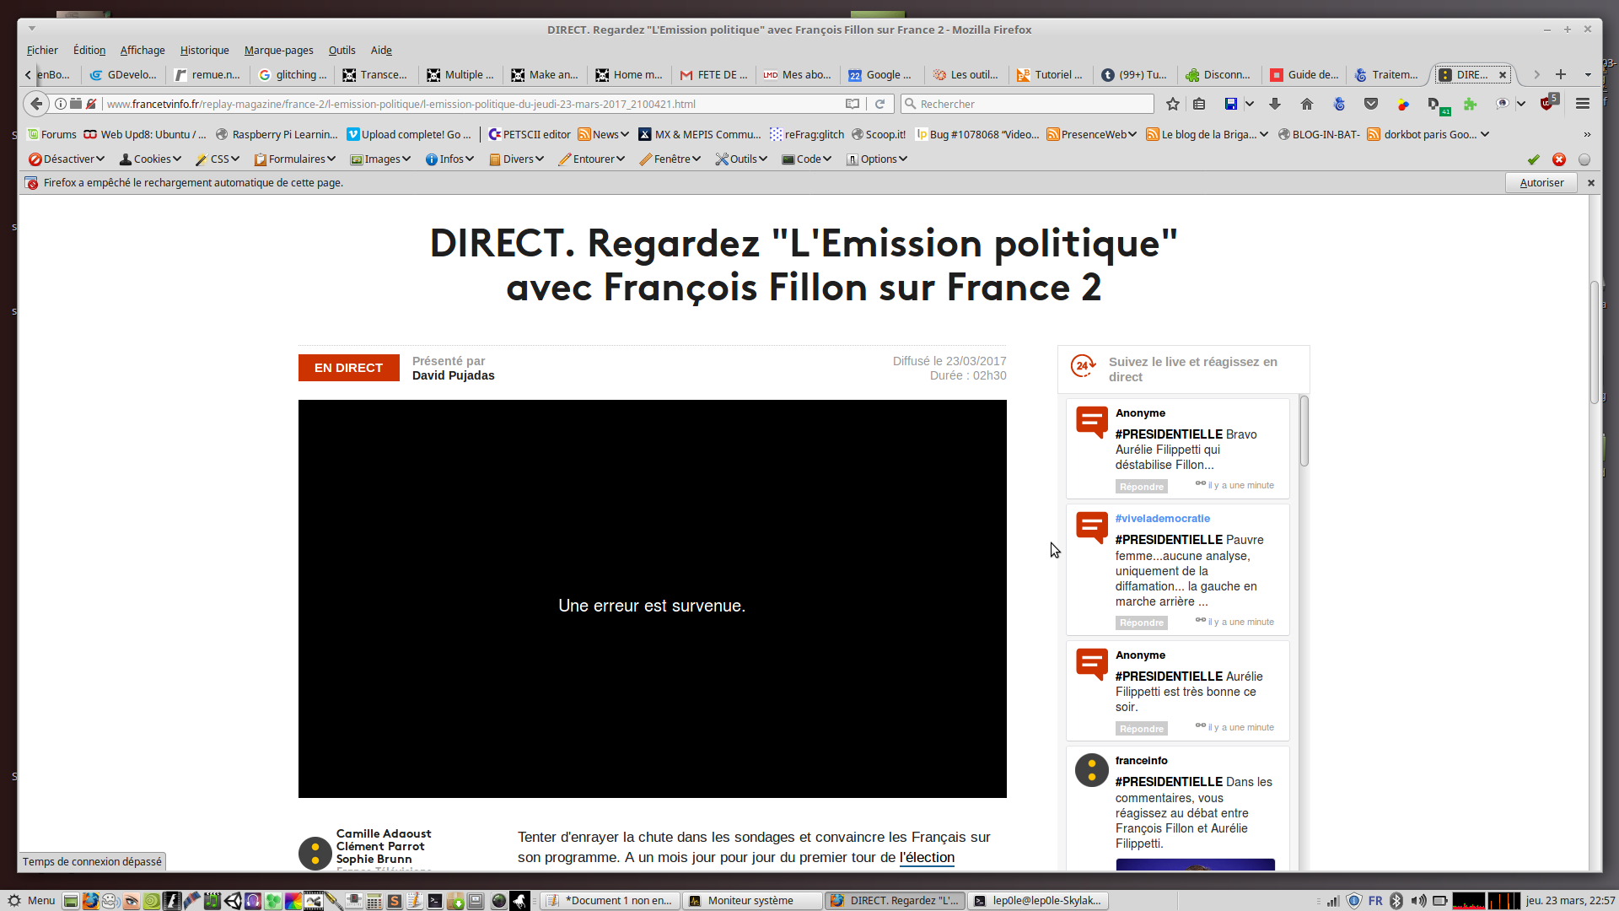The height and width of the screenshot is (911, 1619).
Task: Expand the News bookmarks folder
Action: pyautogui.click(x=604, y=134)
